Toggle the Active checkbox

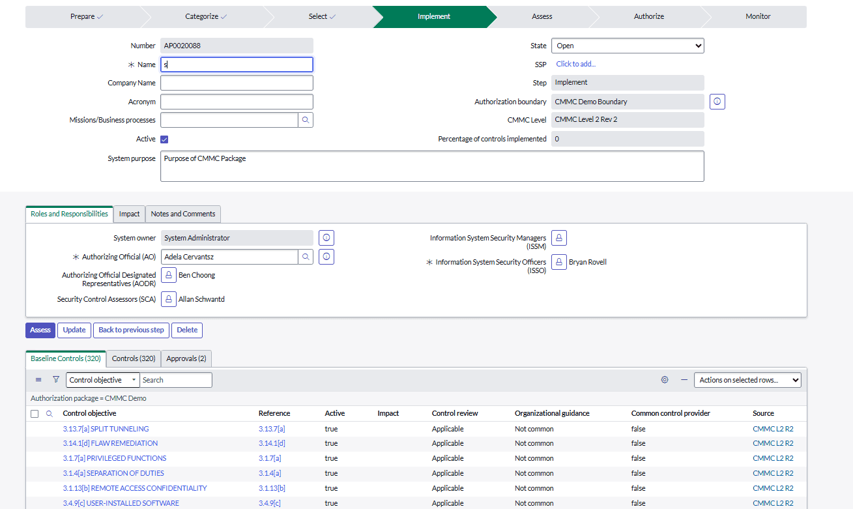164,139
